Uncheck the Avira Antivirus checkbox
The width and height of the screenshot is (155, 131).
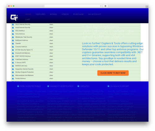pos(13,34)
